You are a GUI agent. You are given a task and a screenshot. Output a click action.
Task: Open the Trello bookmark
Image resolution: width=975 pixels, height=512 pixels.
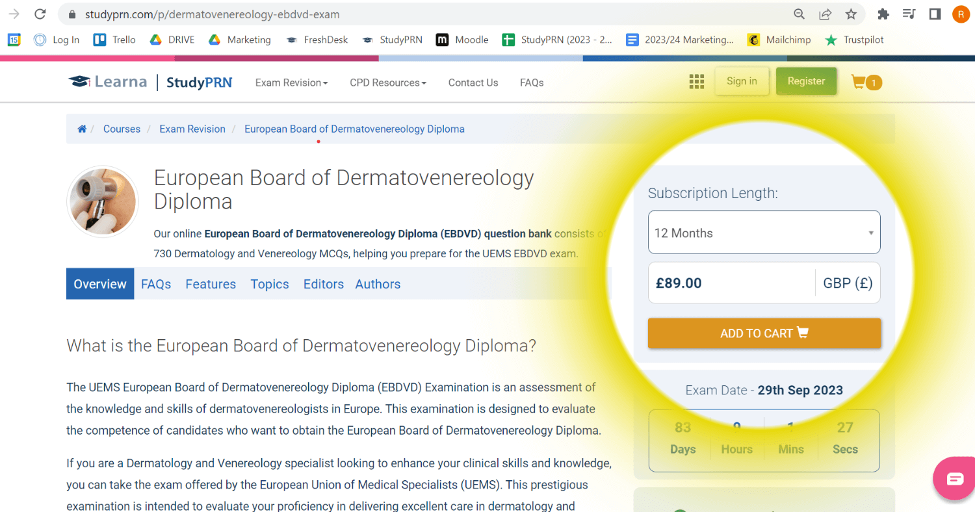tap(115, 40)
